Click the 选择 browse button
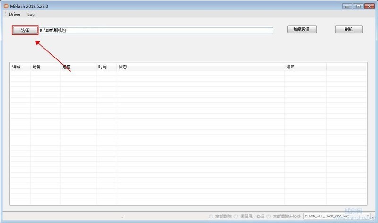This screenshot has height=223, width=378. coord(25,30)
